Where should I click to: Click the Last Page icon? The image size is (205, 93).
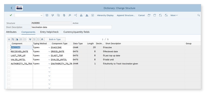166,15
